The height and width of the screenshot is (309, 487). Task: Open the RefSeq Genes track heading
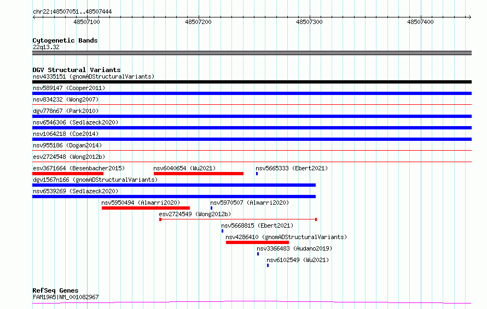[x=55, y=290]
